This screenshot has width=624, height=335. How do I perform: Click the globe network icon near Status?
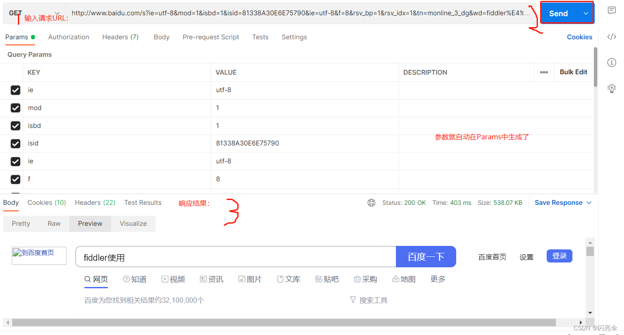click(371, 203)
